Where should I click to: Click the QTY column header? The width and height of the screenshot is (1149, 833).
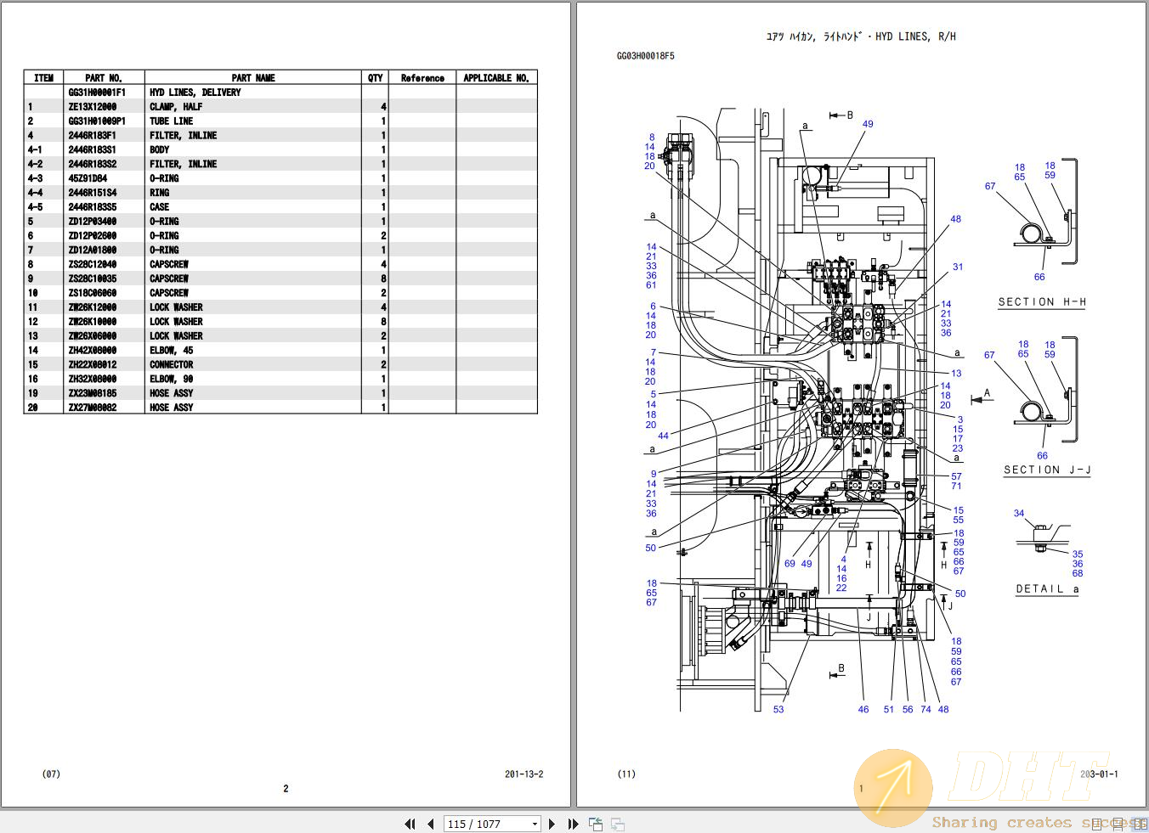tap(375, 78)
